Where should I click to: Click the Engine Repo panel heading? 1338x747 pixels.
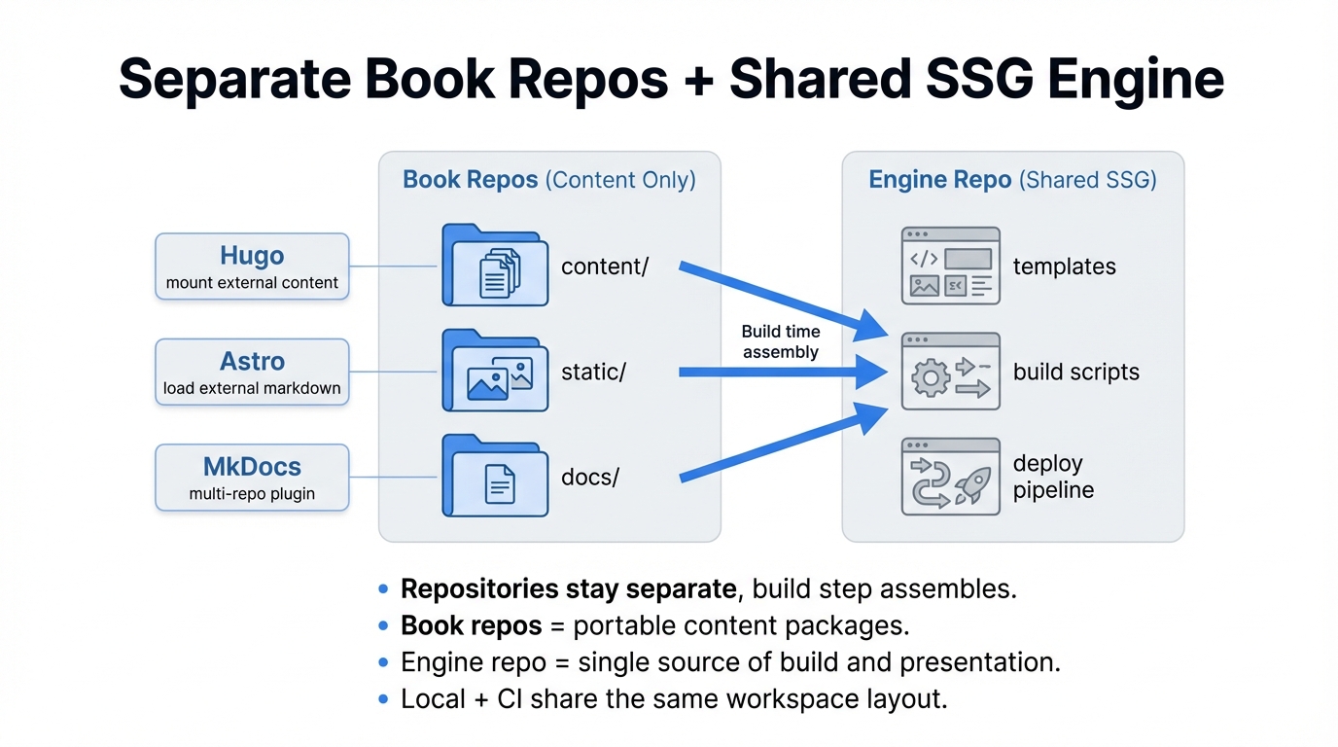[1012, 180]
